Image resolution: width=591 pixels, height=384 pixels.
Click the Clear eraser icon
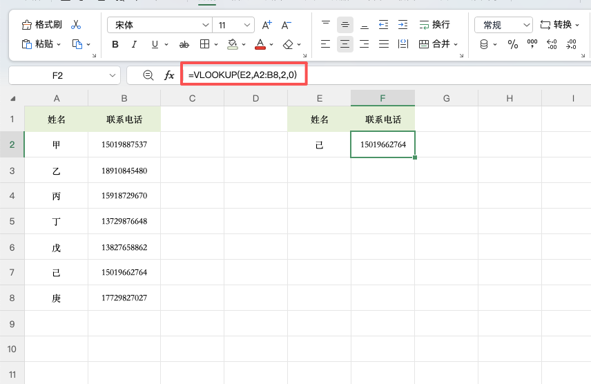[288, 44]
